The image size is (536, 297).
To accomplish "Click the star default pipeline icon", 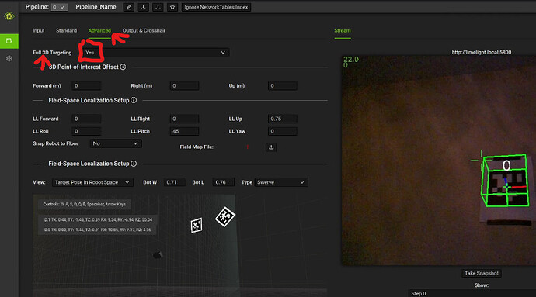I will pyautogui.click(x=172, y=7).
